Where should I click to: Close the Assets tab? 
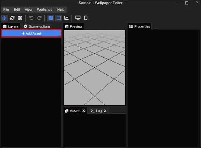tap(84, 111)
